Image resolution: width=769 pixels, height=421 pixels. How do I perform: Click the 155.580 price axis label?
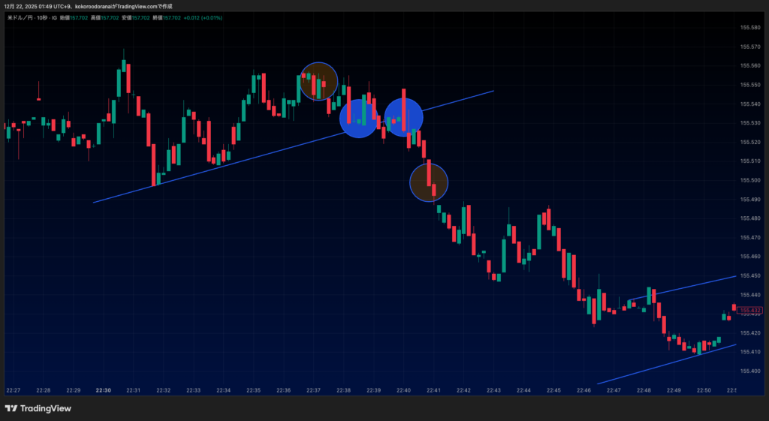tap(750, 28)
